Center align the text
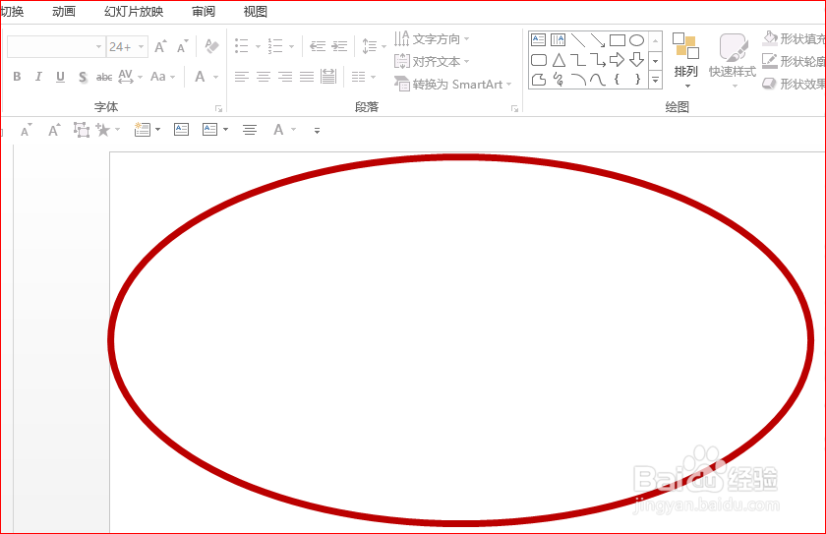Viewport: 826px width, 534px height. [263, 77]
